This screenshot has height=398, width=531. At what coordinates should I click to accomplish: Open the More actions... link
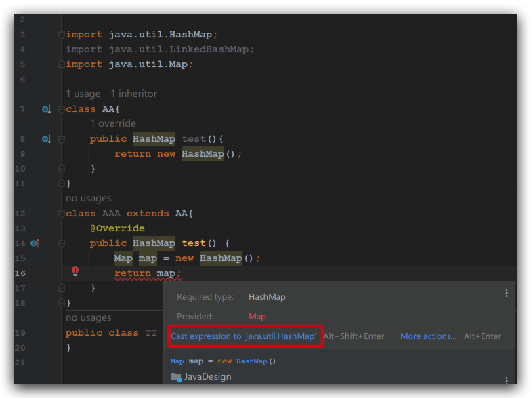[x=428, y=336]
